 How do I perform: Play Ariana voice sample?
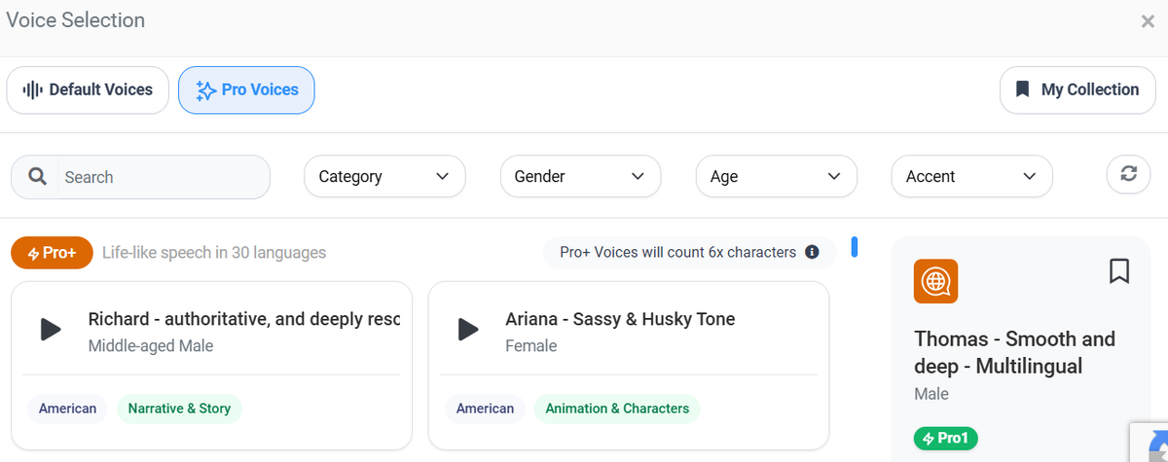click(x=468, y=329)
